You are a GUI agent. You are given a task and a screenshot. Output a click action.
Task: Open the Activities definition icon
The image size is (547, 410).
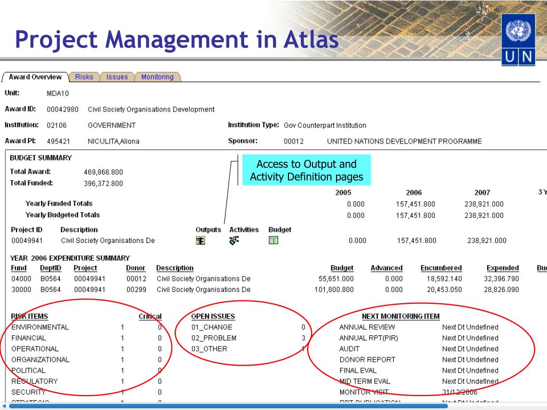[x=234, y=240]
